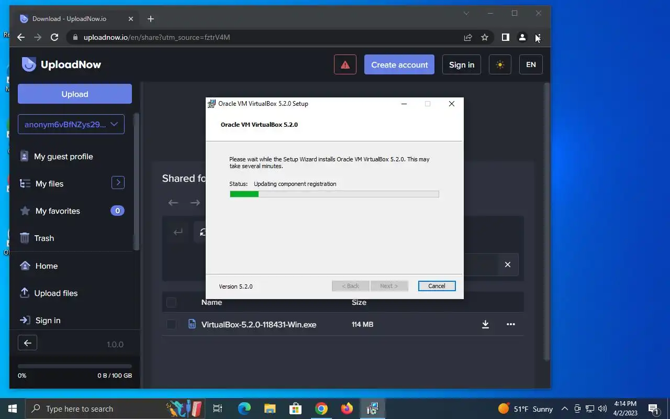This screenshot has height=419, width=670.
Task: Open the tab search dropdown chevron
Action: pyautogui.click(x=466, y=13)
